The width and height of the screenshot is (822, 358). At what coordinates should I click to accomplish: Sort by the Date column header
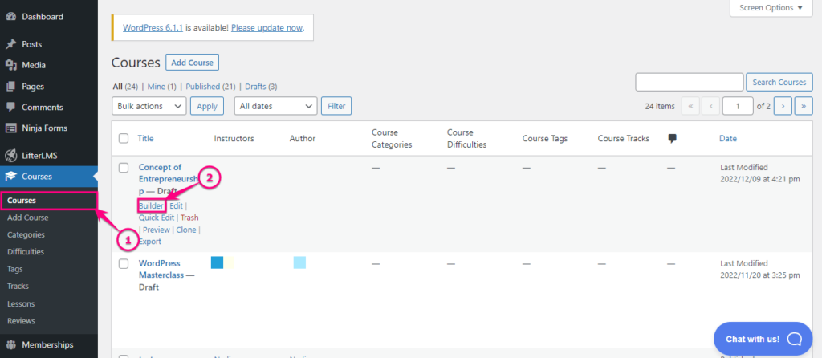coord(728,138)
